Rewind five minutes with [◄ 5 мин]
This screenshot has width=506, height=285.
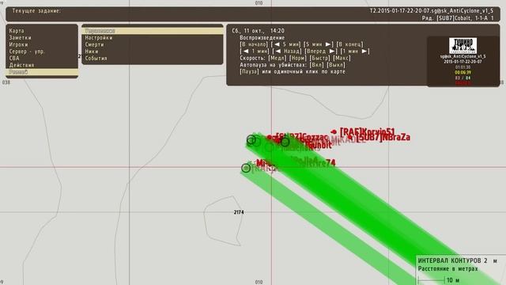[x=286, y=44]
